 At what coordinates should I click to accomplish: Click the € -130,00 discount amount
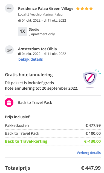(x=93, y=141)
